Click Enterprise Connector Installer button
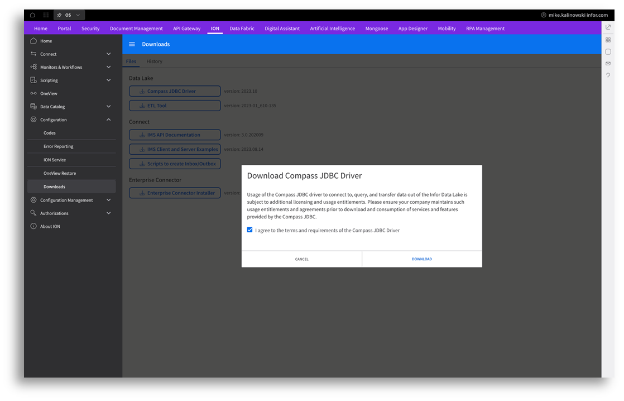Image resolution: width=624 pixels, height=401 pixels. (x=175, y=193)
